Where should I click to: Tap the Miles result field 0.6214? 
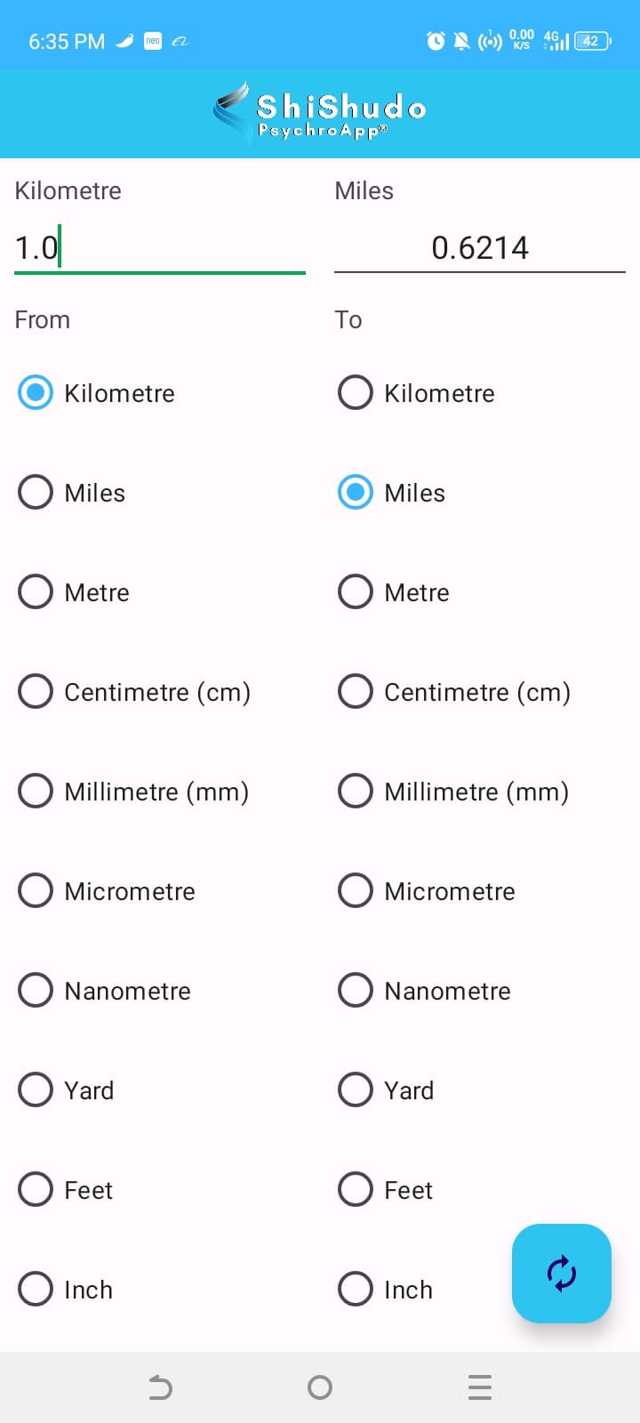480,247
